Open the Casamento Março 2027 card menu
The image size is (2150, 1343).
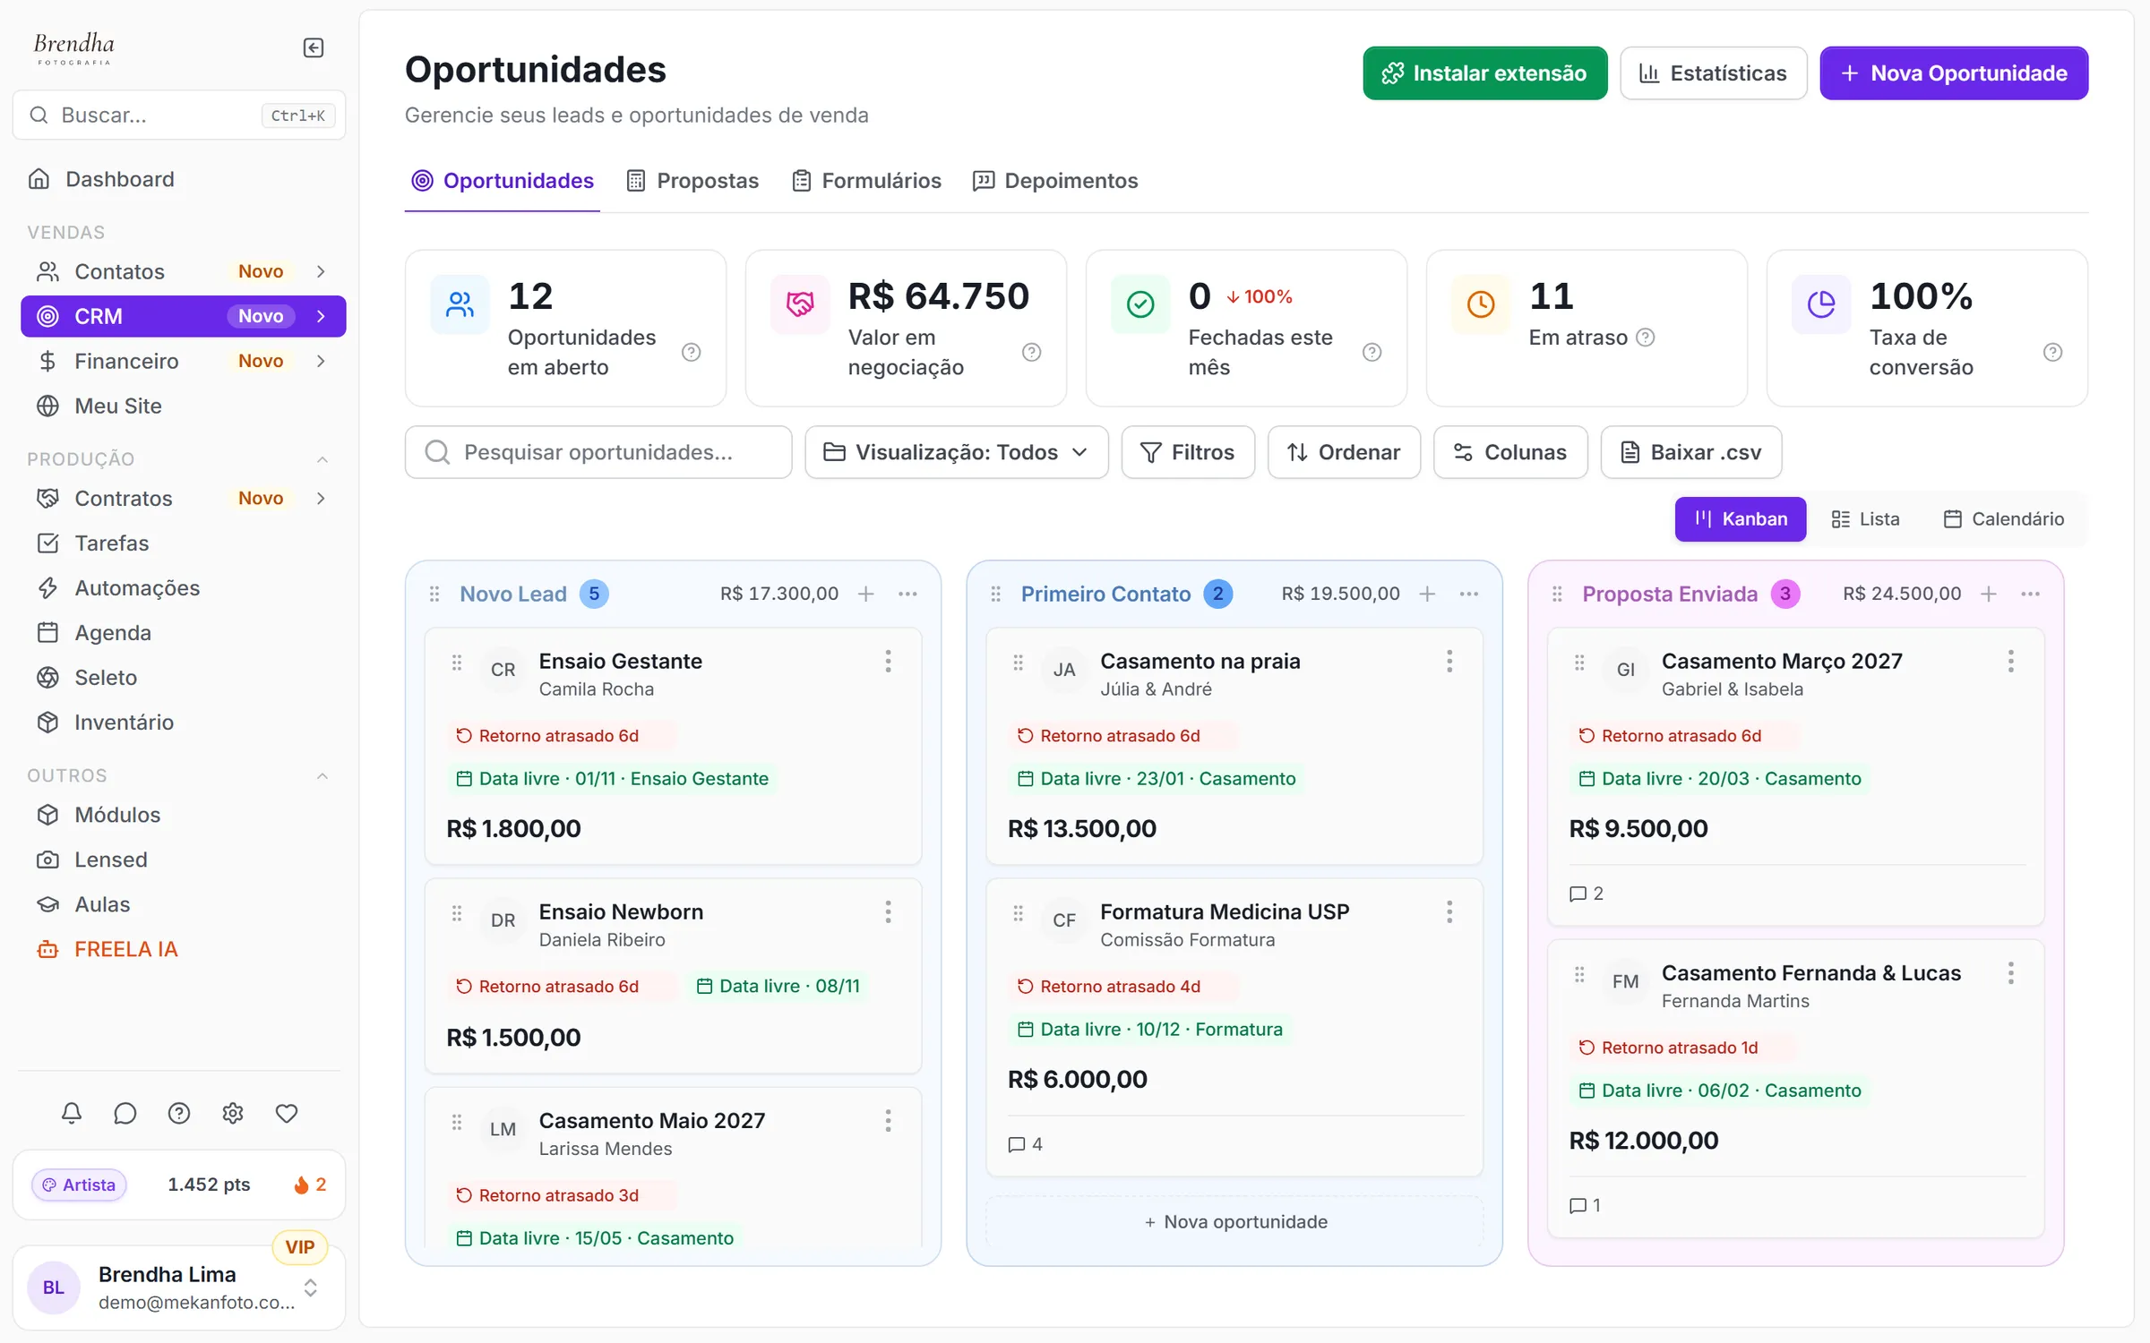click(2011, 662)
